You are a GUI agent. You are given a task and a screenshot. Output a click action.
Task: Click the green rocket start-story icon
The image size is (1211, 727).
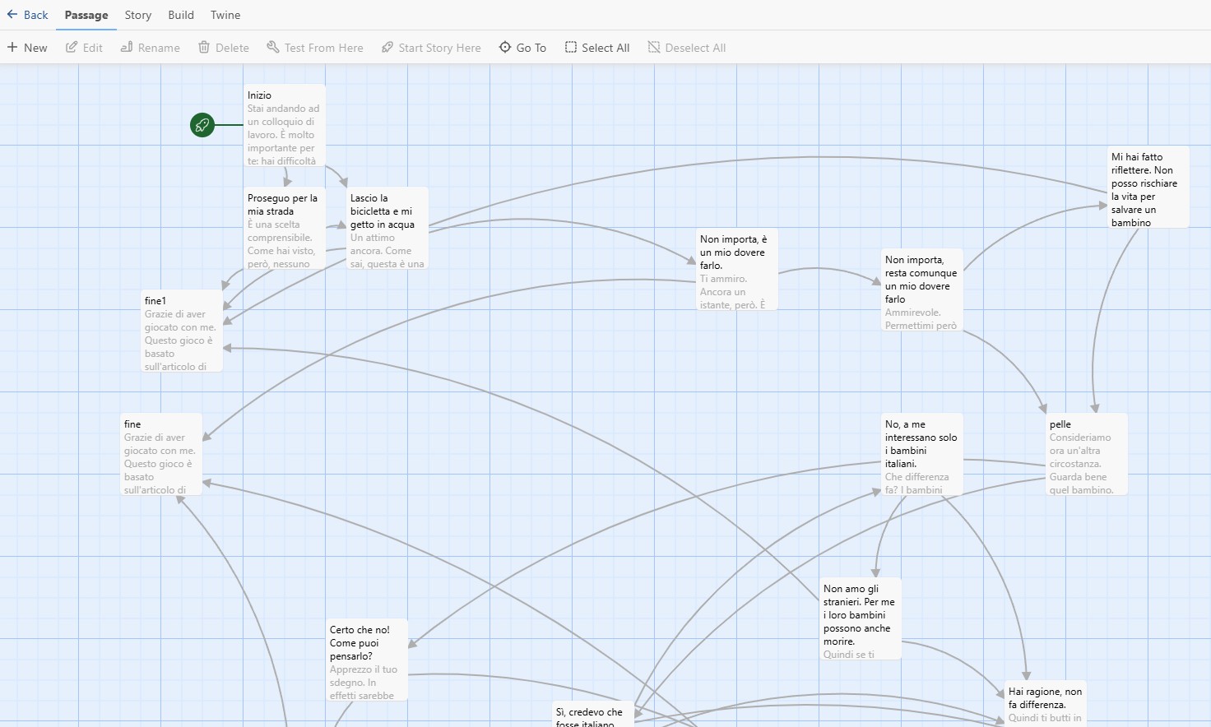click(x=202, y=125)
